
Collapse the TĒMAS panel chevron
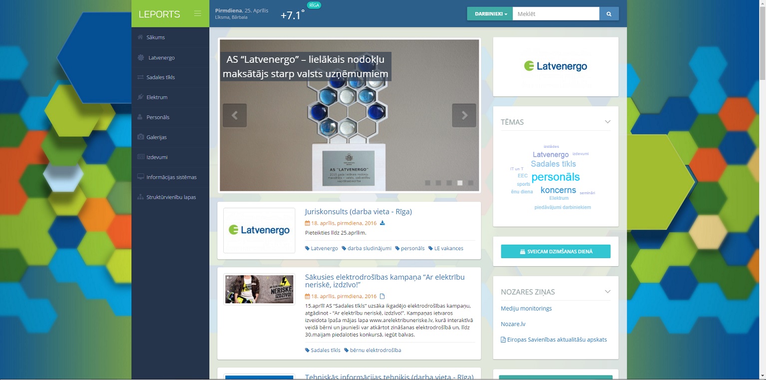[x=608, y=122]
